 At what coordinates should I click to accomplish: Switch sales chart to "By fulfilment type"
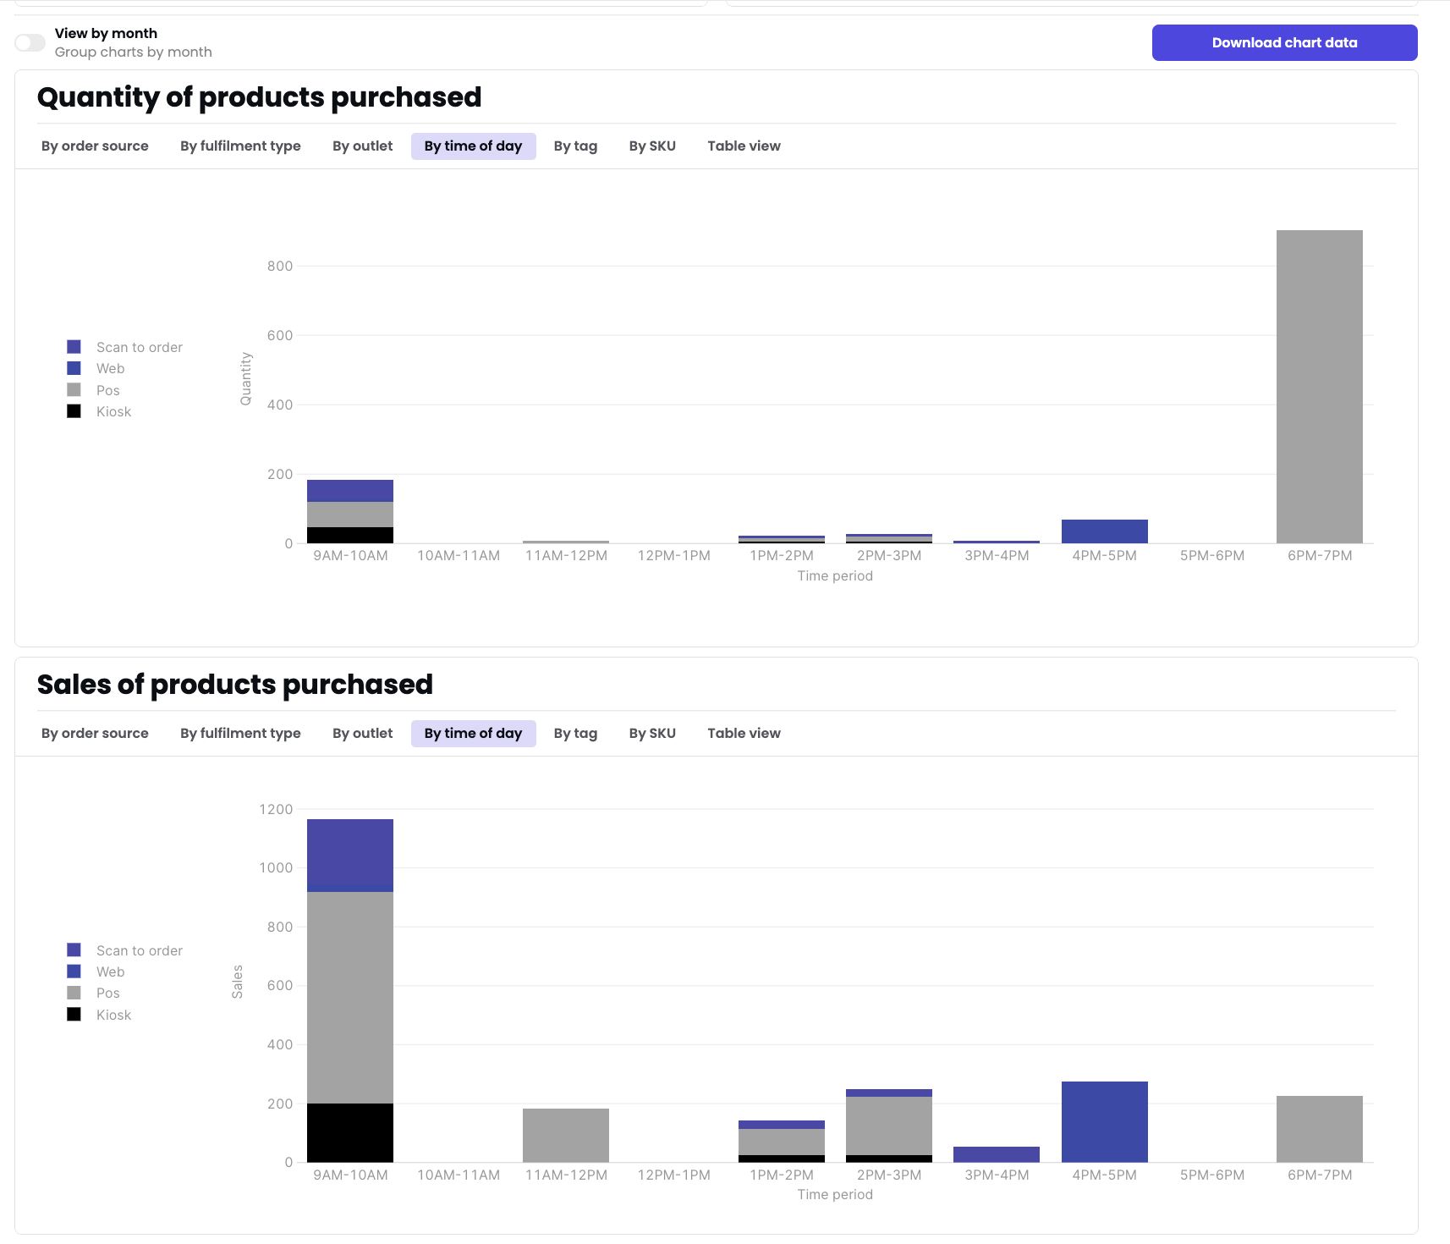(240, 733)
